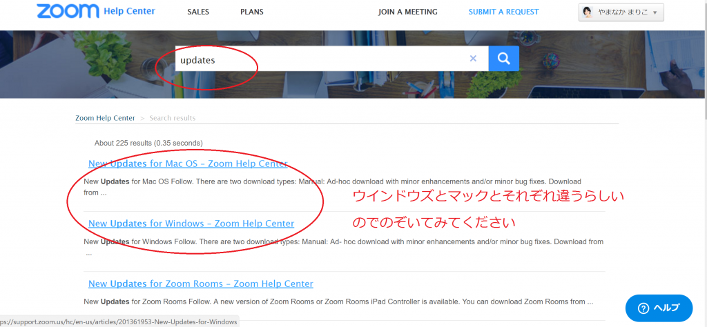This screenshot has height=327, width=707.
Task: Select SUBMIT A REQUEST
Action: click(503, 12)
